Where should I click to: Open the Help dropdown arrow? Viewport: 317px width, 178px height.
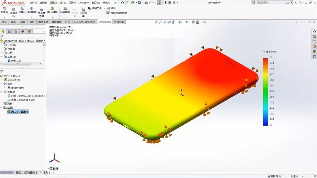click(303, 3)
